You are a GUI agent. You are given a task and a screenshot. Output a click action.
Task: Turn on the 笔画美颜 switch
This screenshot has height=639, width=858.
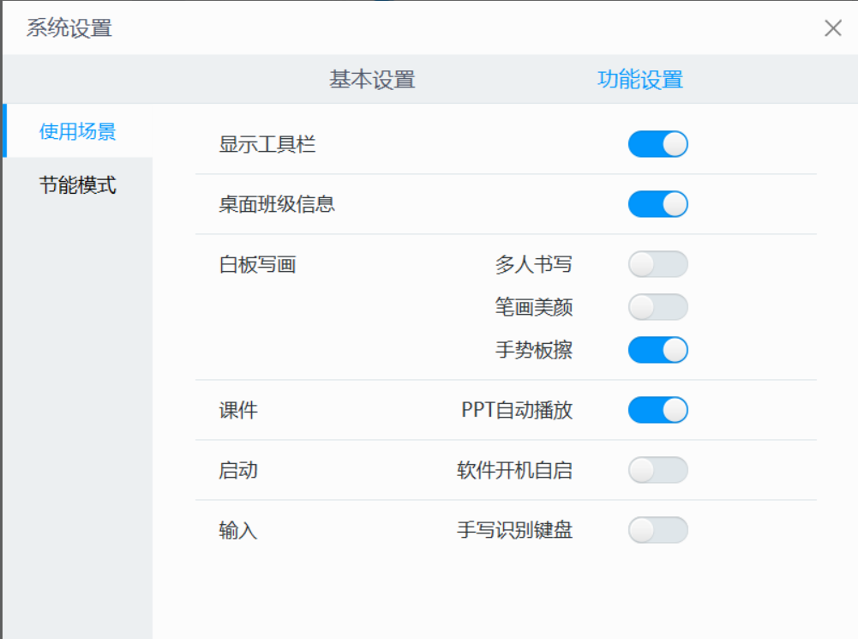tap(657, 307)
